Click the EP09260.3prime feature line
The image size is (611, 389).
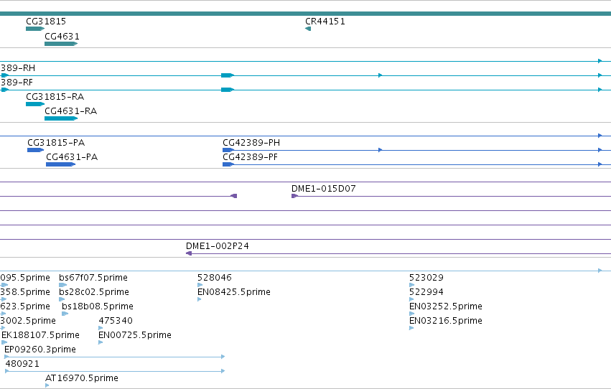click(x=115, y=357)
